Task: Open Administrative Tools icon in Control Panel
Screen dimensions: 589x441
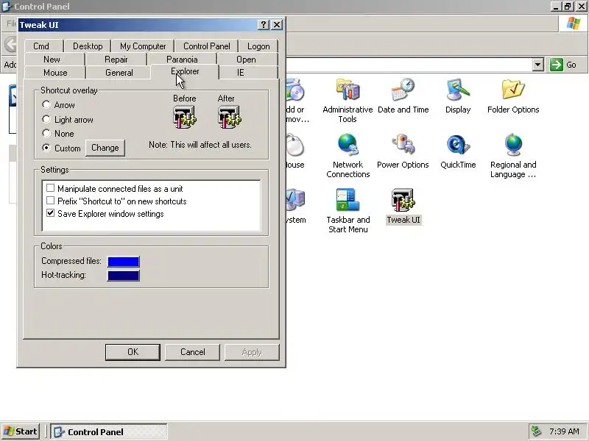Action: click(348, 90)
